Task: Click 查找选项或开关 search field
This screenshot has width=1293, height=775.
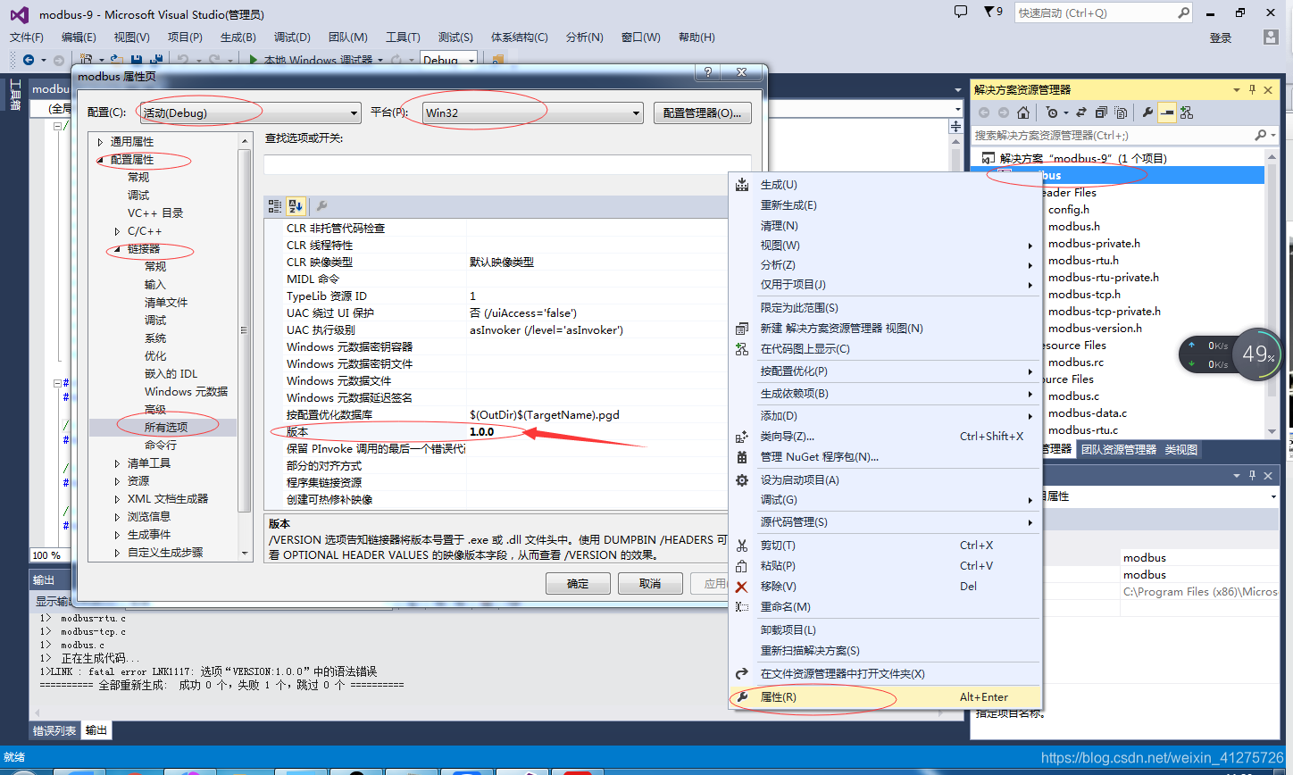Action: tap(507, 164)
